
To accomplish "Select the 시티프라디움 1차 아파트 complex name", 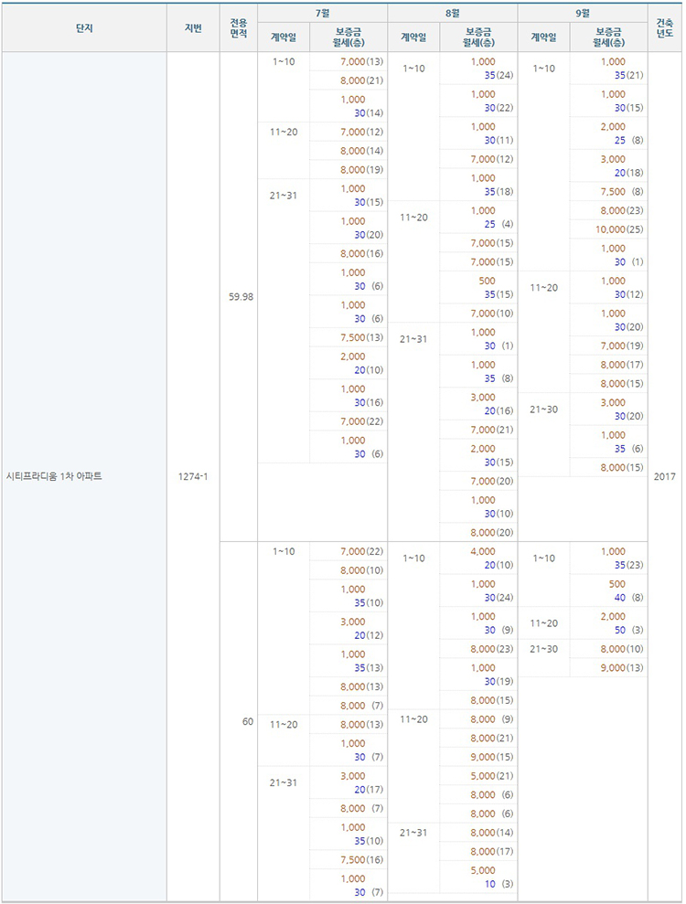I will coord(54,476).
